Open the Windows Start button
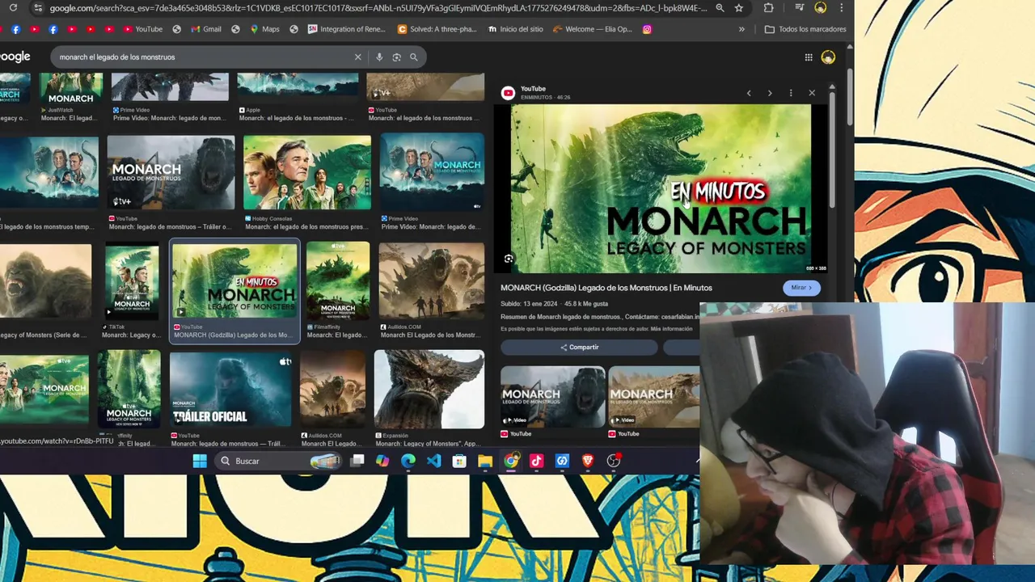This screenshot has width=1035, height=582. (200, 461)
